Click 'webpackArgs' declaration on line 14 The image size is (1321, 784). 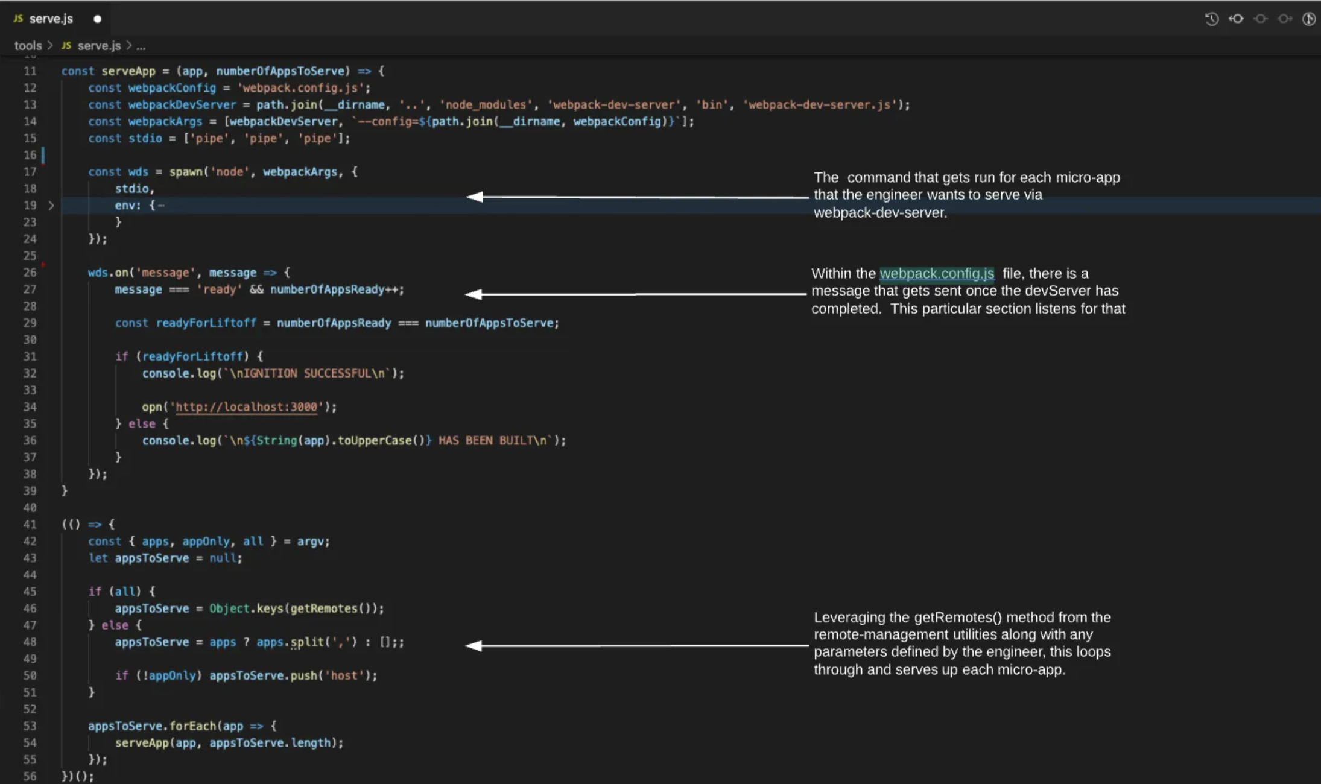(x=165, y=122)
